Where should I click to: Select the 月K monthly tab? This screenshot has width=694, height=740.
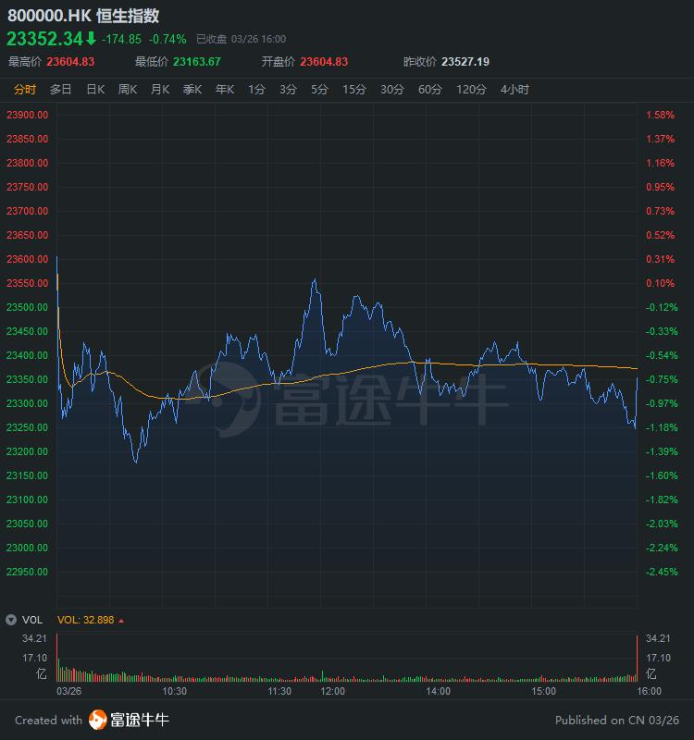tap(160, 89)
